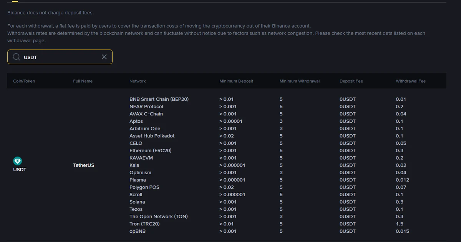Select the Plasma network entry

[x=138, y=180]
